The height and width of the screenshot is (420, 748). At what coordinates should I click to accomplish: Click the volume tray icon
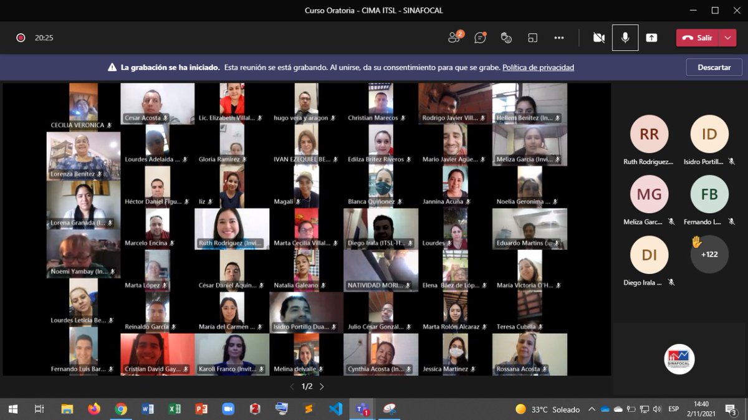(x=656, y=409)
